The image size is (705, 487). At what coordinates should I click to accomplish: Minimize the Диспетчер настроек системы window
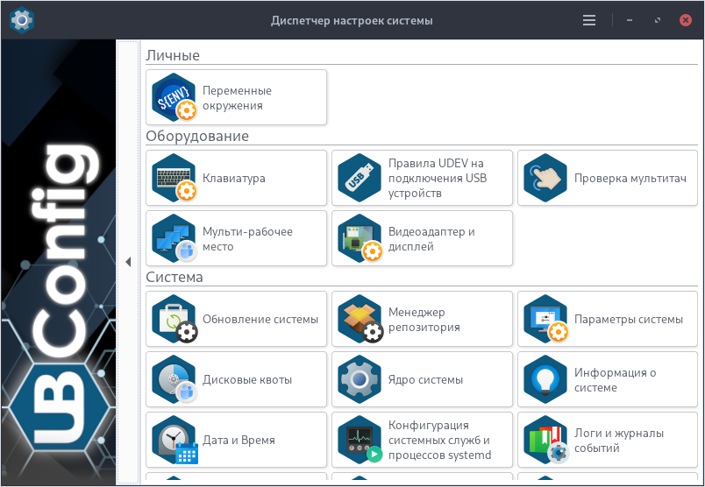point(630,20)
